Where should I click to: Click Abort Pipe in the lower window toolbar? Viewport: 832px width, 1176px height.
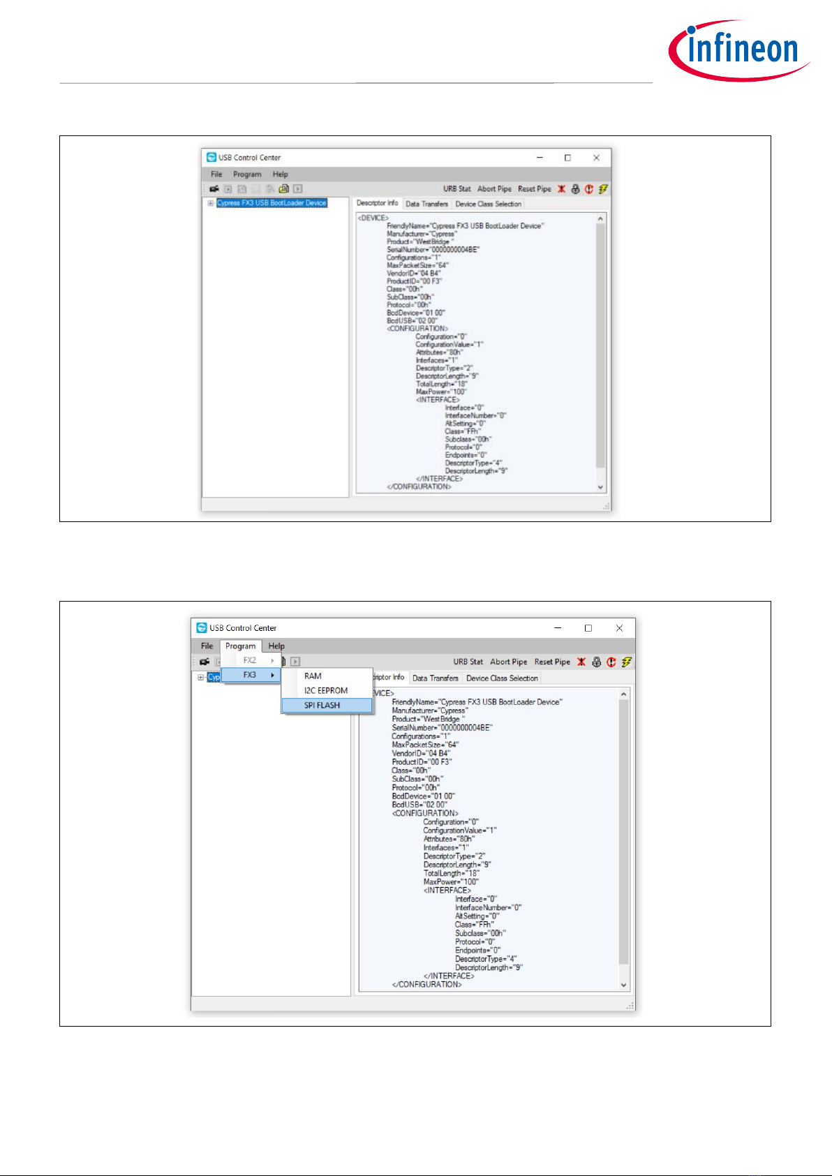[x=508, y=662]
